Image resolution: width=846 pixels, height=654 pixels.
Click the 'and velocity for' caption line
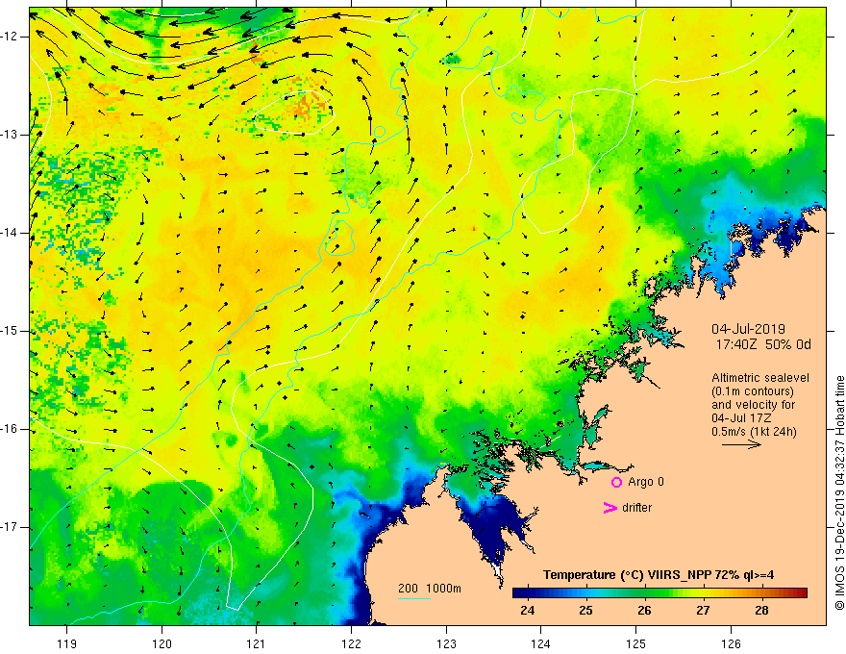(x=753, y=405)
